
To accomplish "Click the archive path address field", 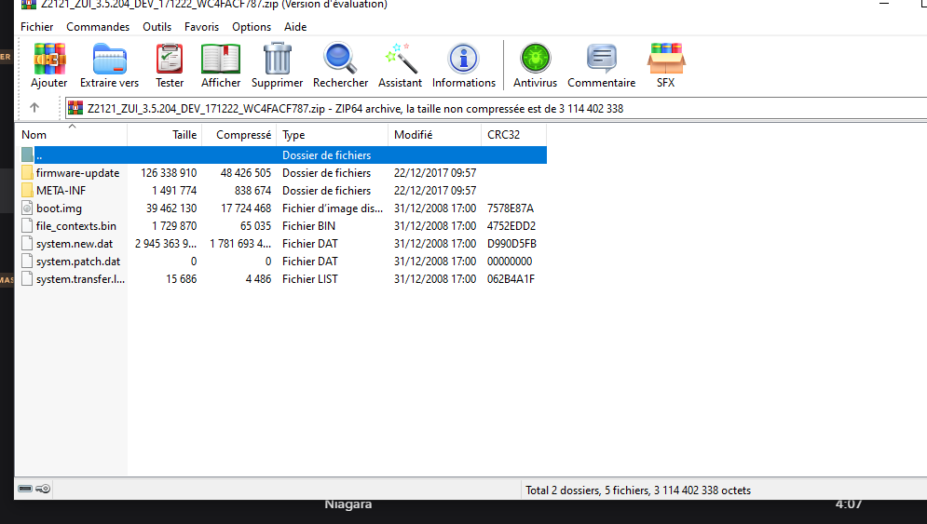I will click(497, 108).
